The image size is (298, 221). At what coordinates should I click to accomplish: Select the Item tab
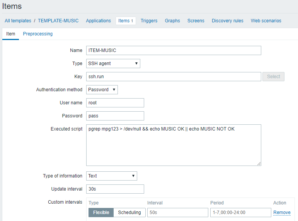11,34
